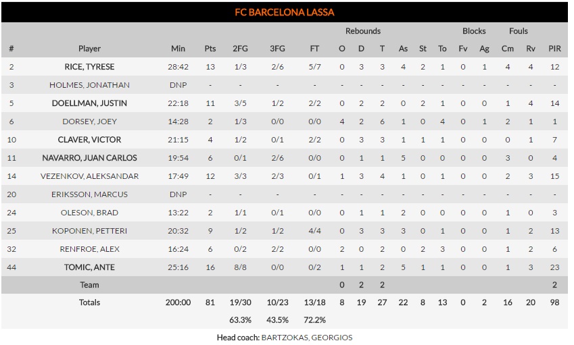Click the Pts column header

(210, 49)
